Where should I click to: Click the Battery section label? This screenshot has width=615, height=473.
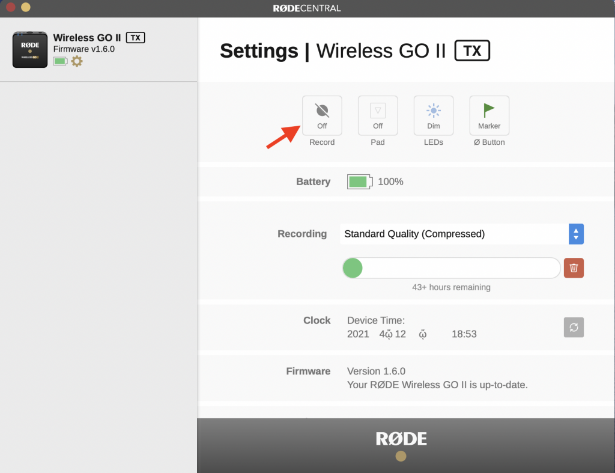(x=314, y=182)
